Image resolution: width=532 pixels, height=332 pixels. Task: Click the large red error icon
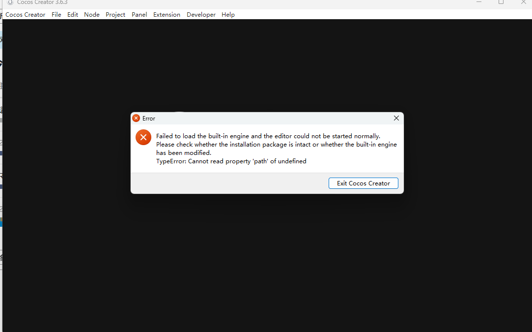click(143, 137)
